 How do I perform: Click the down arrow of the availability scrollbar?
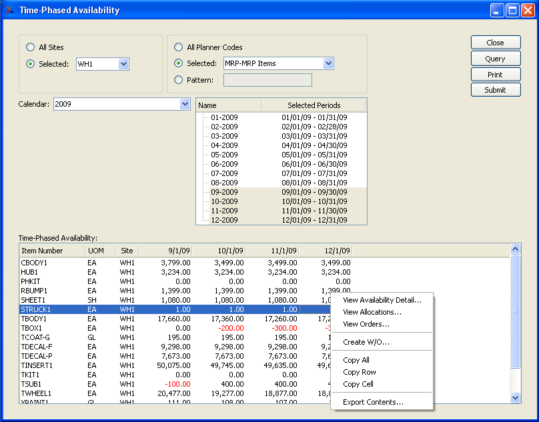515,397
